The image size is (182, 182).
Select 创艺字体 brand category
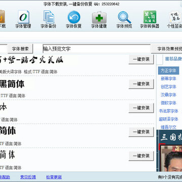click(168, 87)
